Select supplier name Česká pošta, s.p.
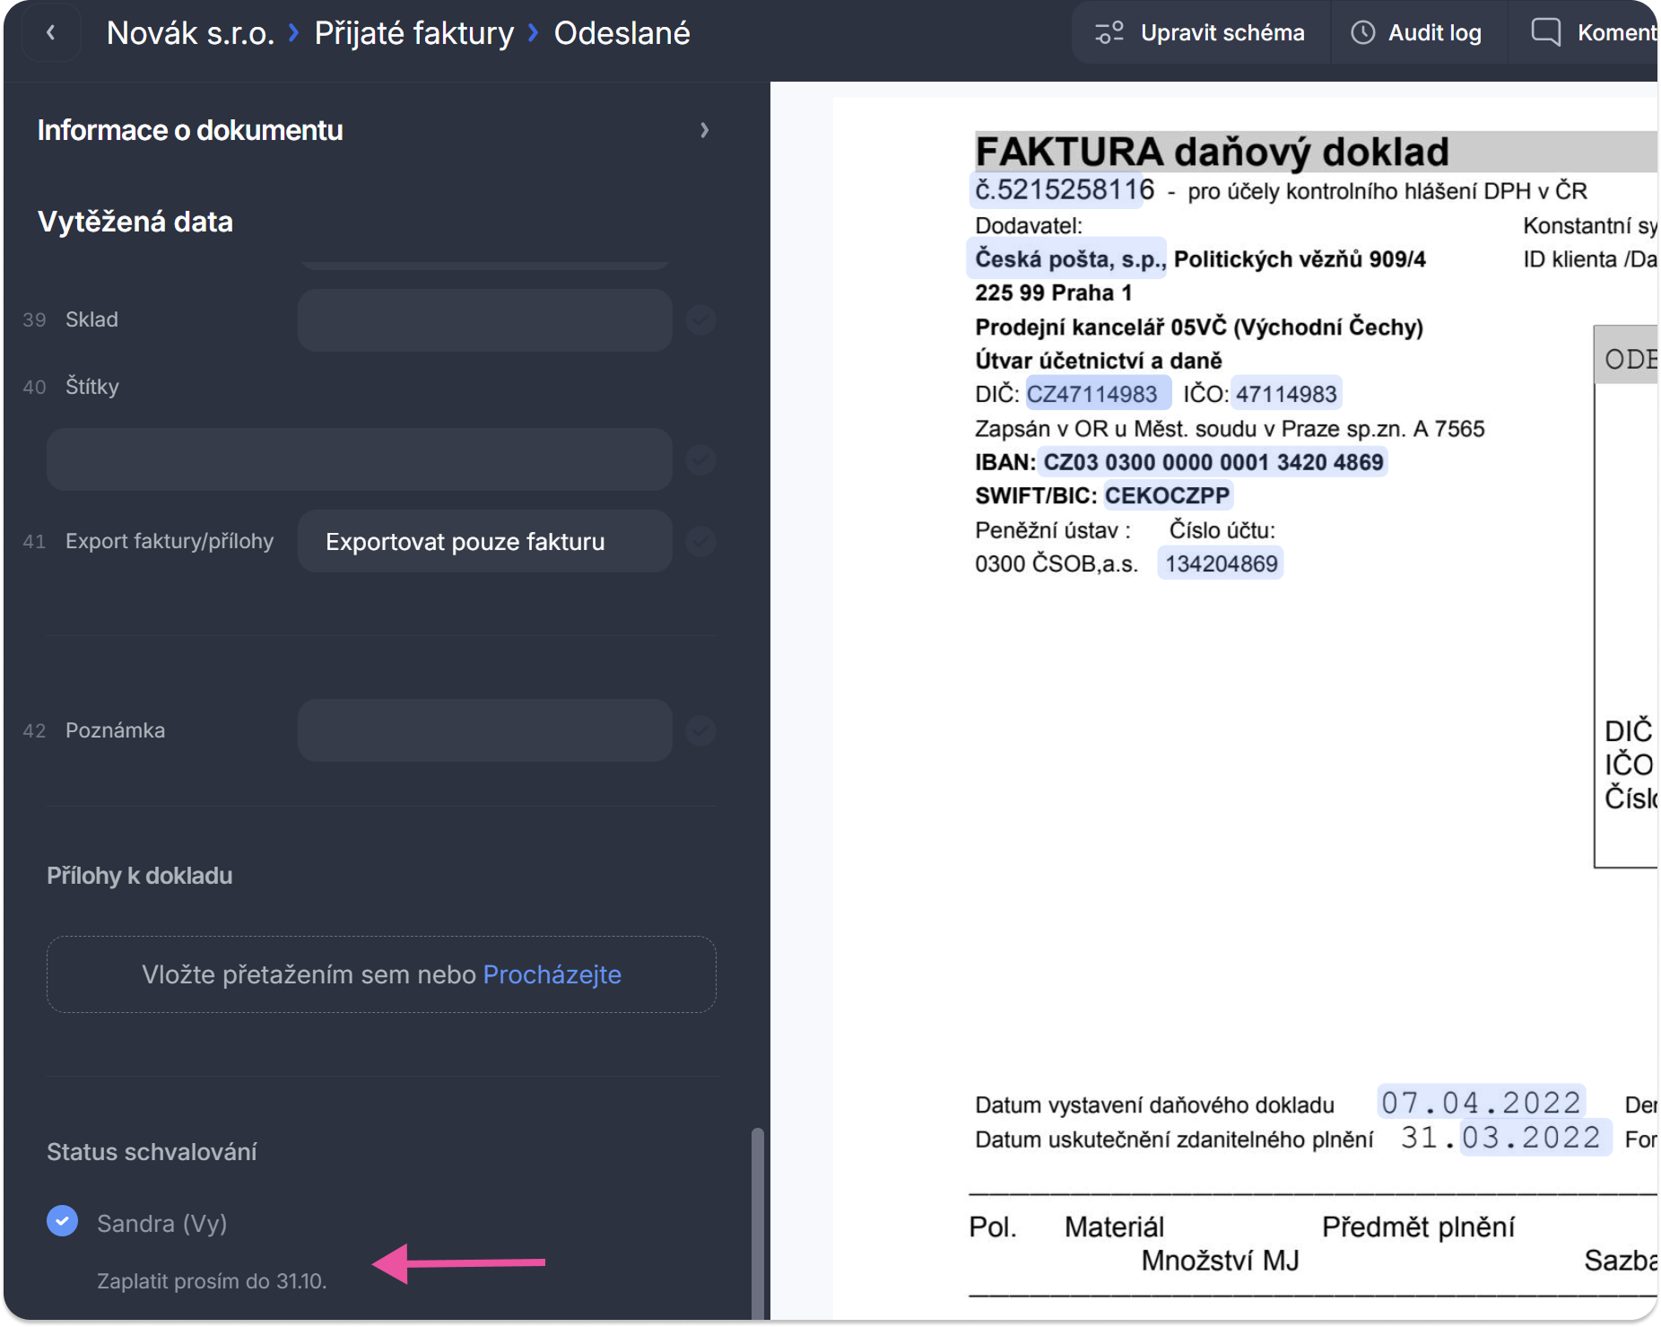Image resolution: width=1661 pixels, height=1327 pixels. tap(1068, 259)
